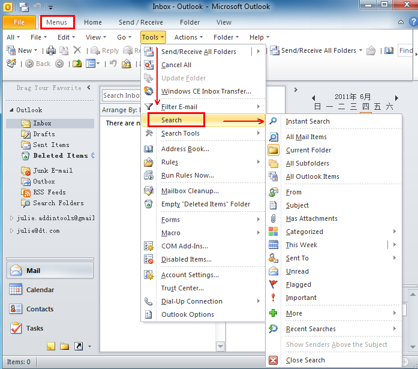Click the This Week calendar icon
The width and height of the screenshot is (418, 369).
tap(273, 244)
